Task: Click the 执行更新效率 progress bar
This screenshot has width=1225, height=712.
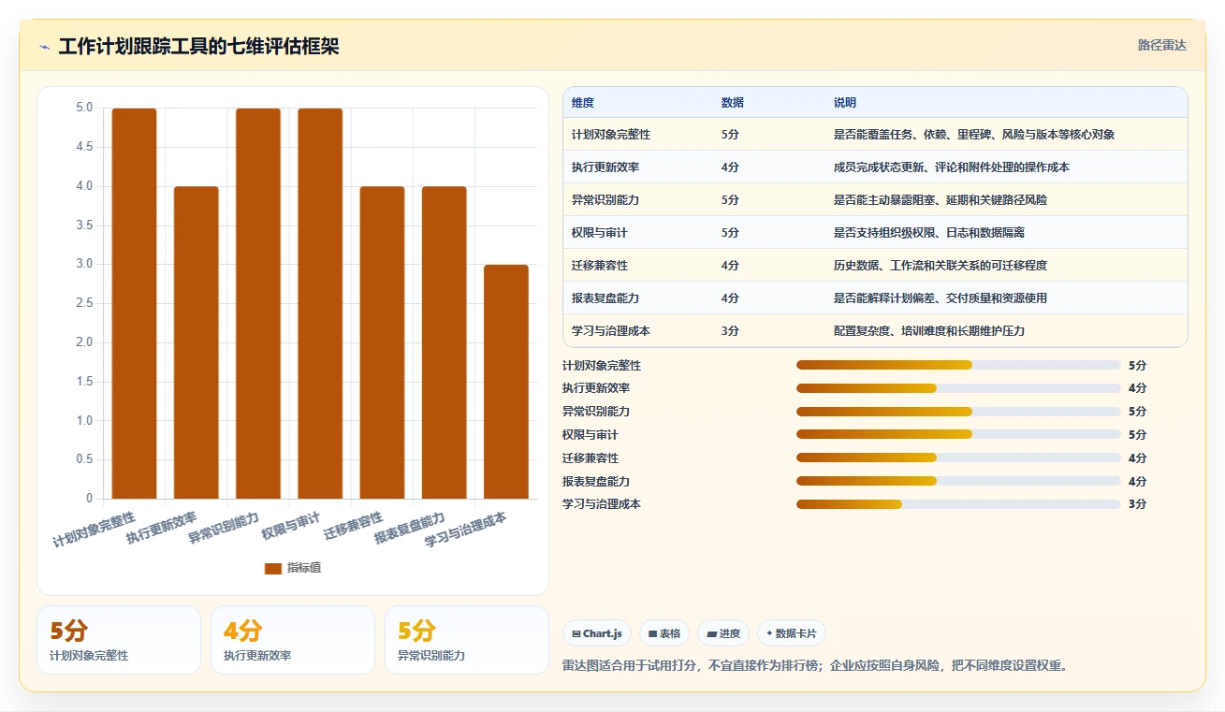Action: (x=958, y=388)
